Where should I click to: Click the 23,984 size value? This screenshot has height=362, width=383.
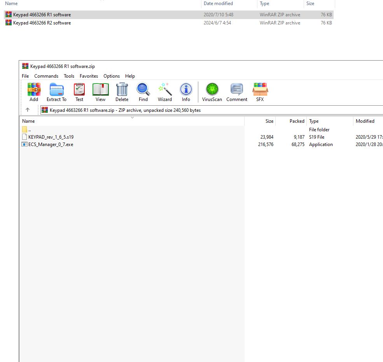click(267, 137)
